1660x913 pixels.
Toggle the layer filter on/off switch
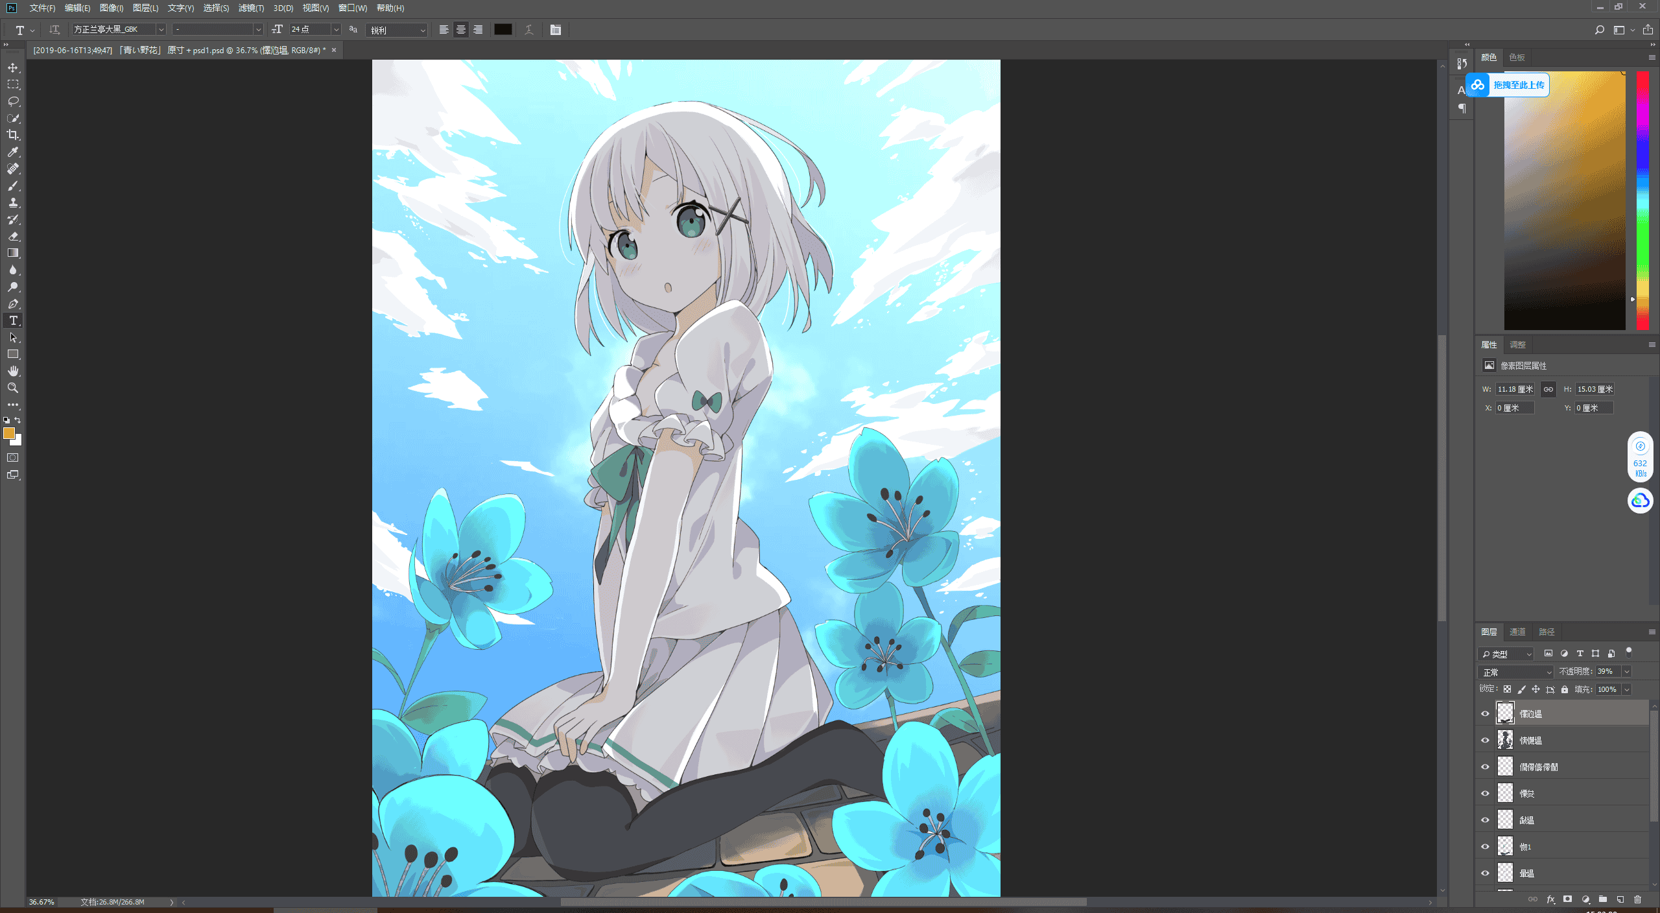[1628, 652]
